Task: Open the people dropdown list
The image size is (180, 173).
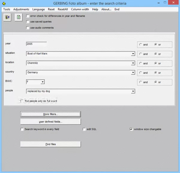Action: (x=133, y=91)
